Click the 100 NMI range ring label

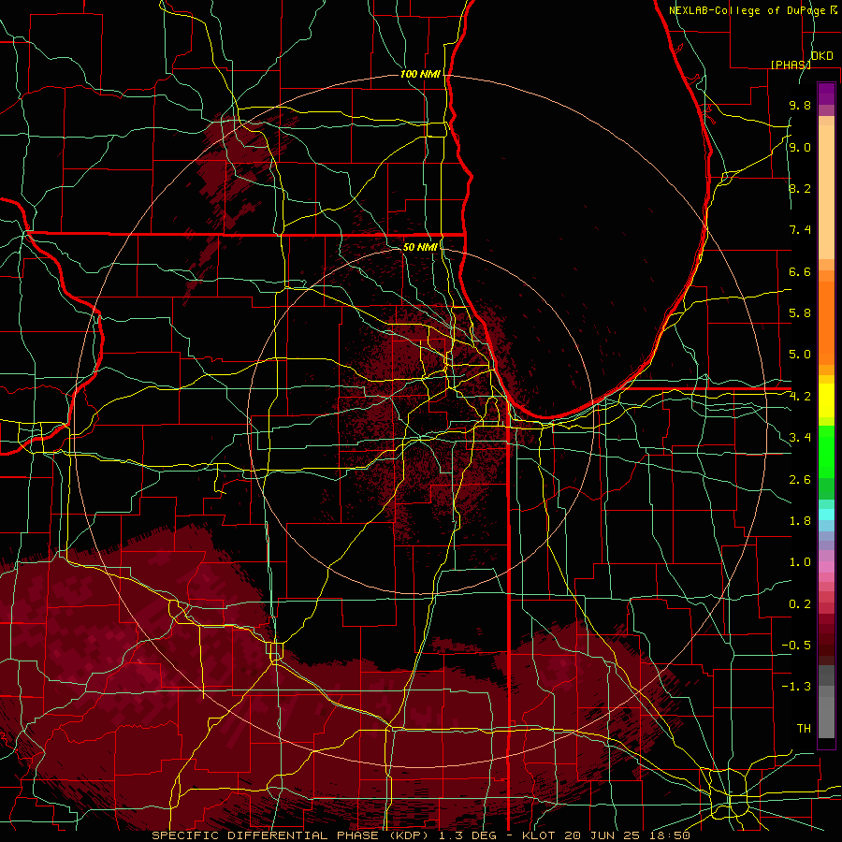coord(420,74)
